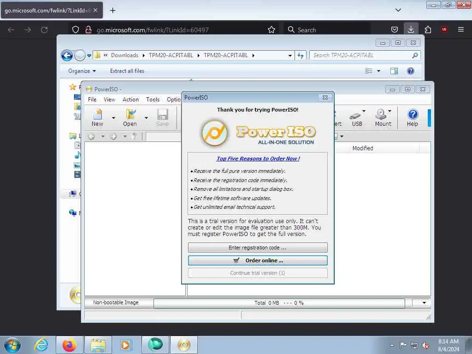Reload the page in Firefox
The image size is (472, 354).
click(x=44, y=30)
